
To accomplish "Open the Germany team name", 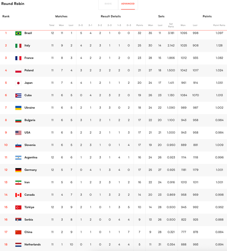I will [31, 170].
